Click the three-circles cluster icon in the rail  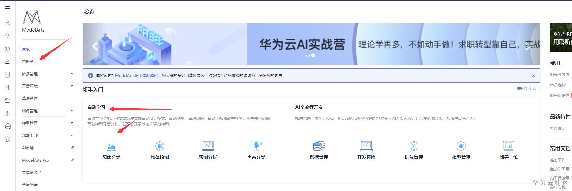pyautogui.click(x=7, y=36)
